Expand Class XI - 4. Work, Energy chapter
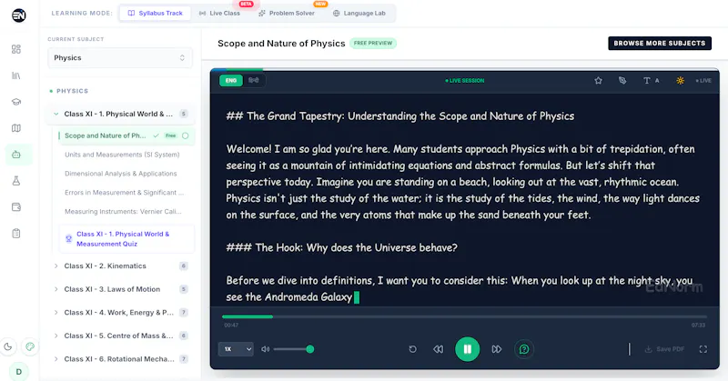728x381 pixels. (x=120, y=313)
